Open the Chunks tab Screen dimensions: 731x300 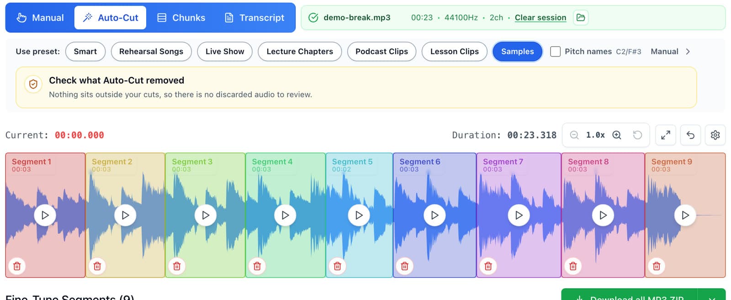181,18
